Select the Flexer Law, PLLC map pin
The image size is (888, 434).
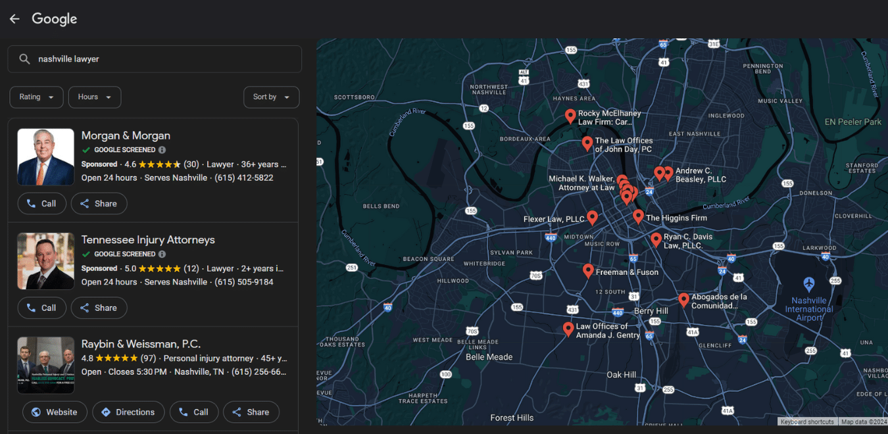pos(592,218)
